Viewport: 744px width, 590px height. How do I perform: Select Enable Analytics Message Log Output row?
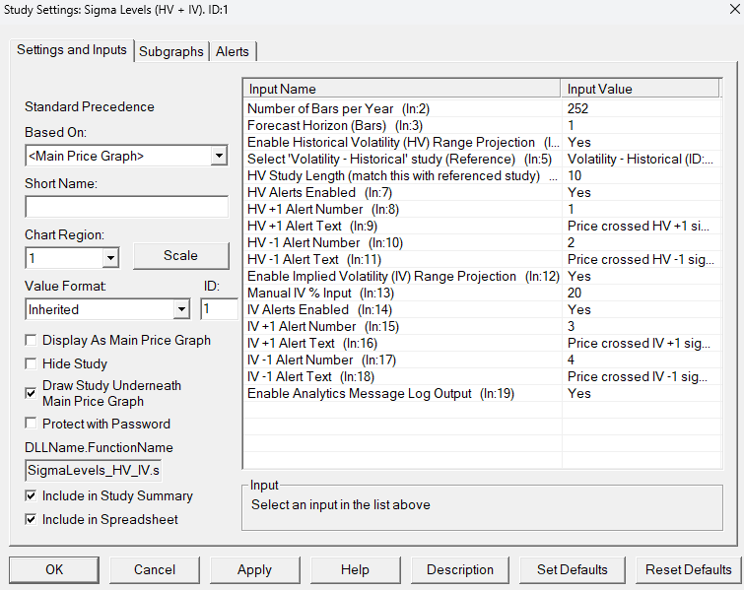click(x=483, y=394)
